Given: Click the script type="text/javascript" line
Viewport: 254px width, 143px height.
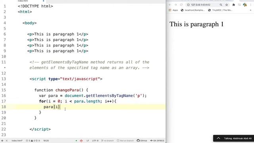Looking at the screenshot, I should point(66,79).
